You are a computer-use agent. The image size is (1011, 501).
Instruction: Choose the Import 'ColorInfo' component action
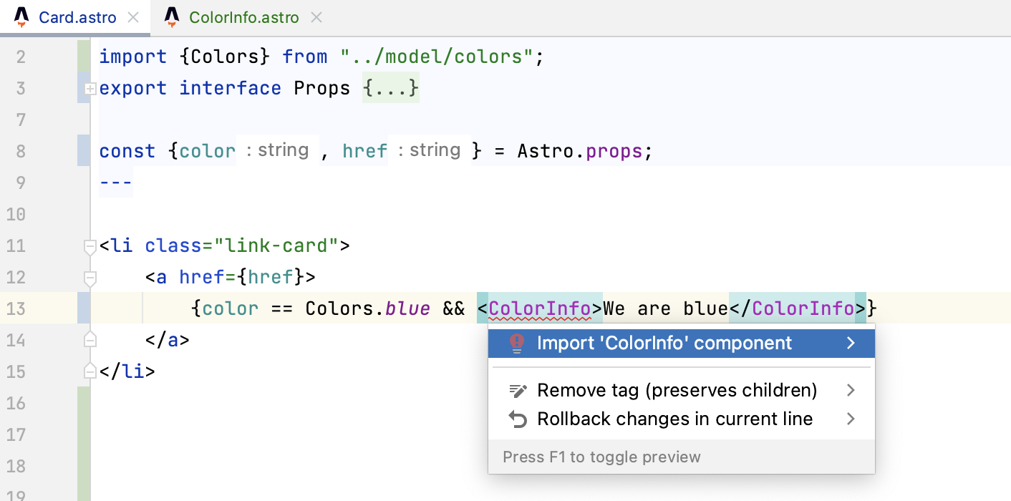click(666, 343)
